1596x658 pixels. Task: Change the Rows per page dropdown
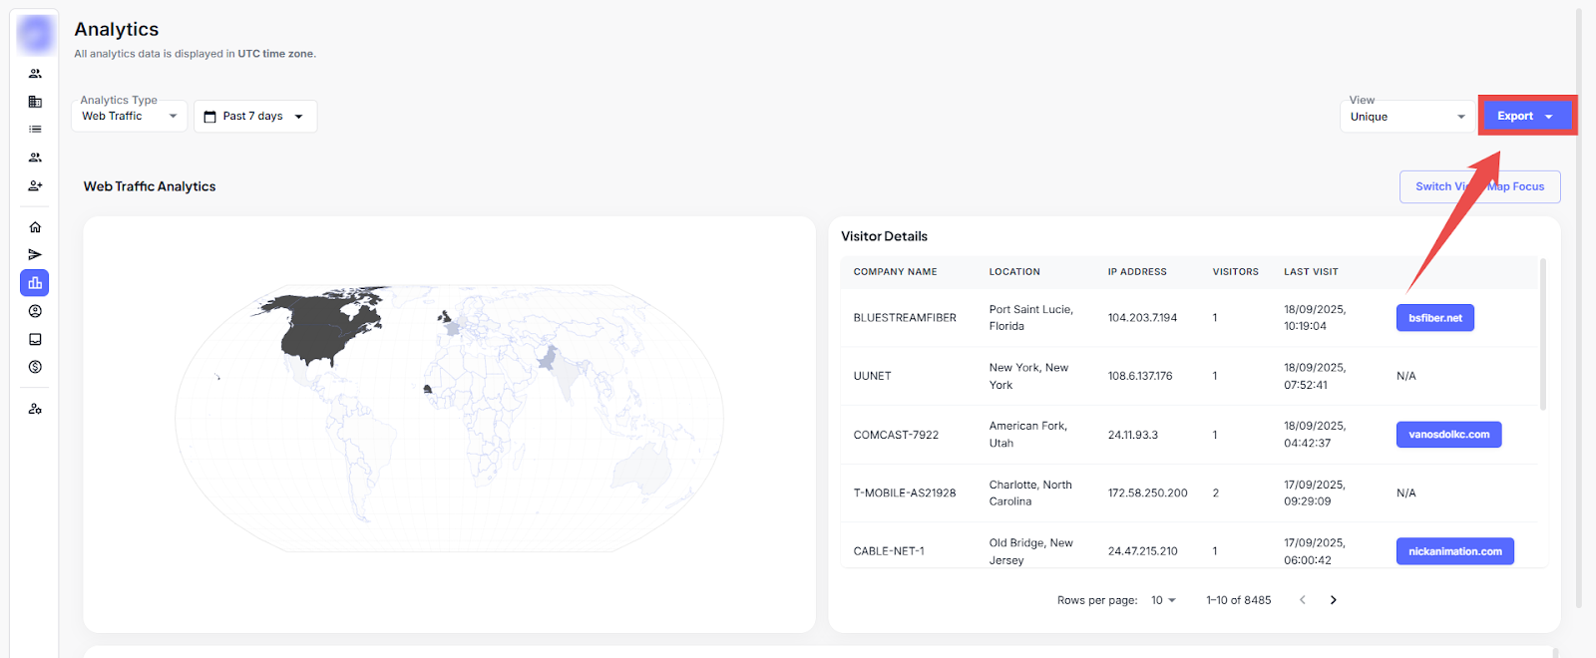click(x=1163, y=600)
